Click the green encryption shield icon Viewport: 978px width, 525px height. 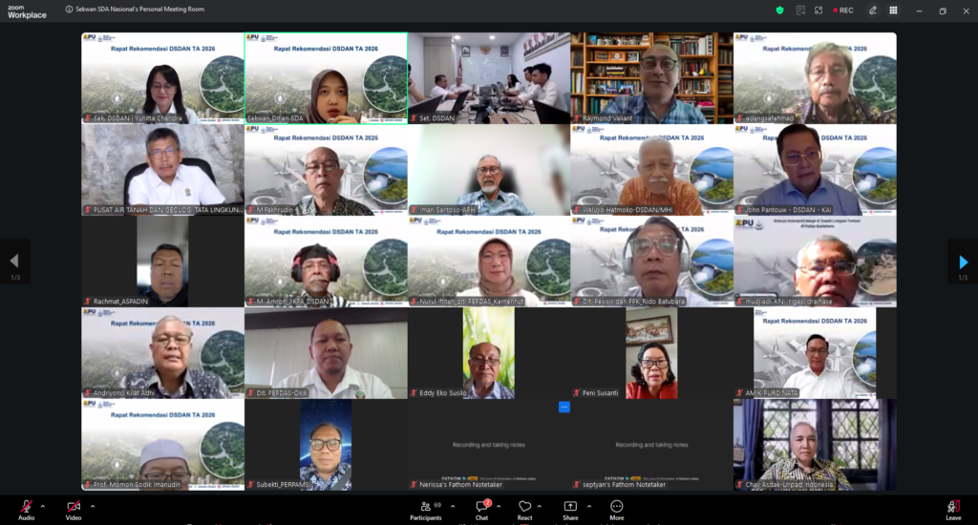[779, 10]
